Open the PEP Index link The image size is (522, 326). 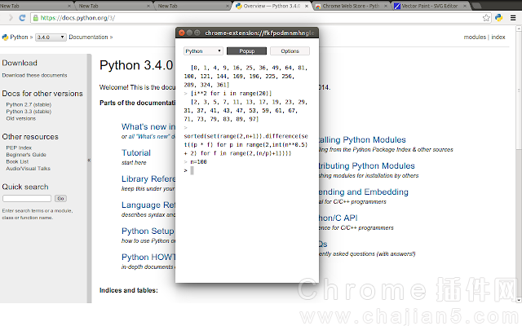(x=19, y=148)
